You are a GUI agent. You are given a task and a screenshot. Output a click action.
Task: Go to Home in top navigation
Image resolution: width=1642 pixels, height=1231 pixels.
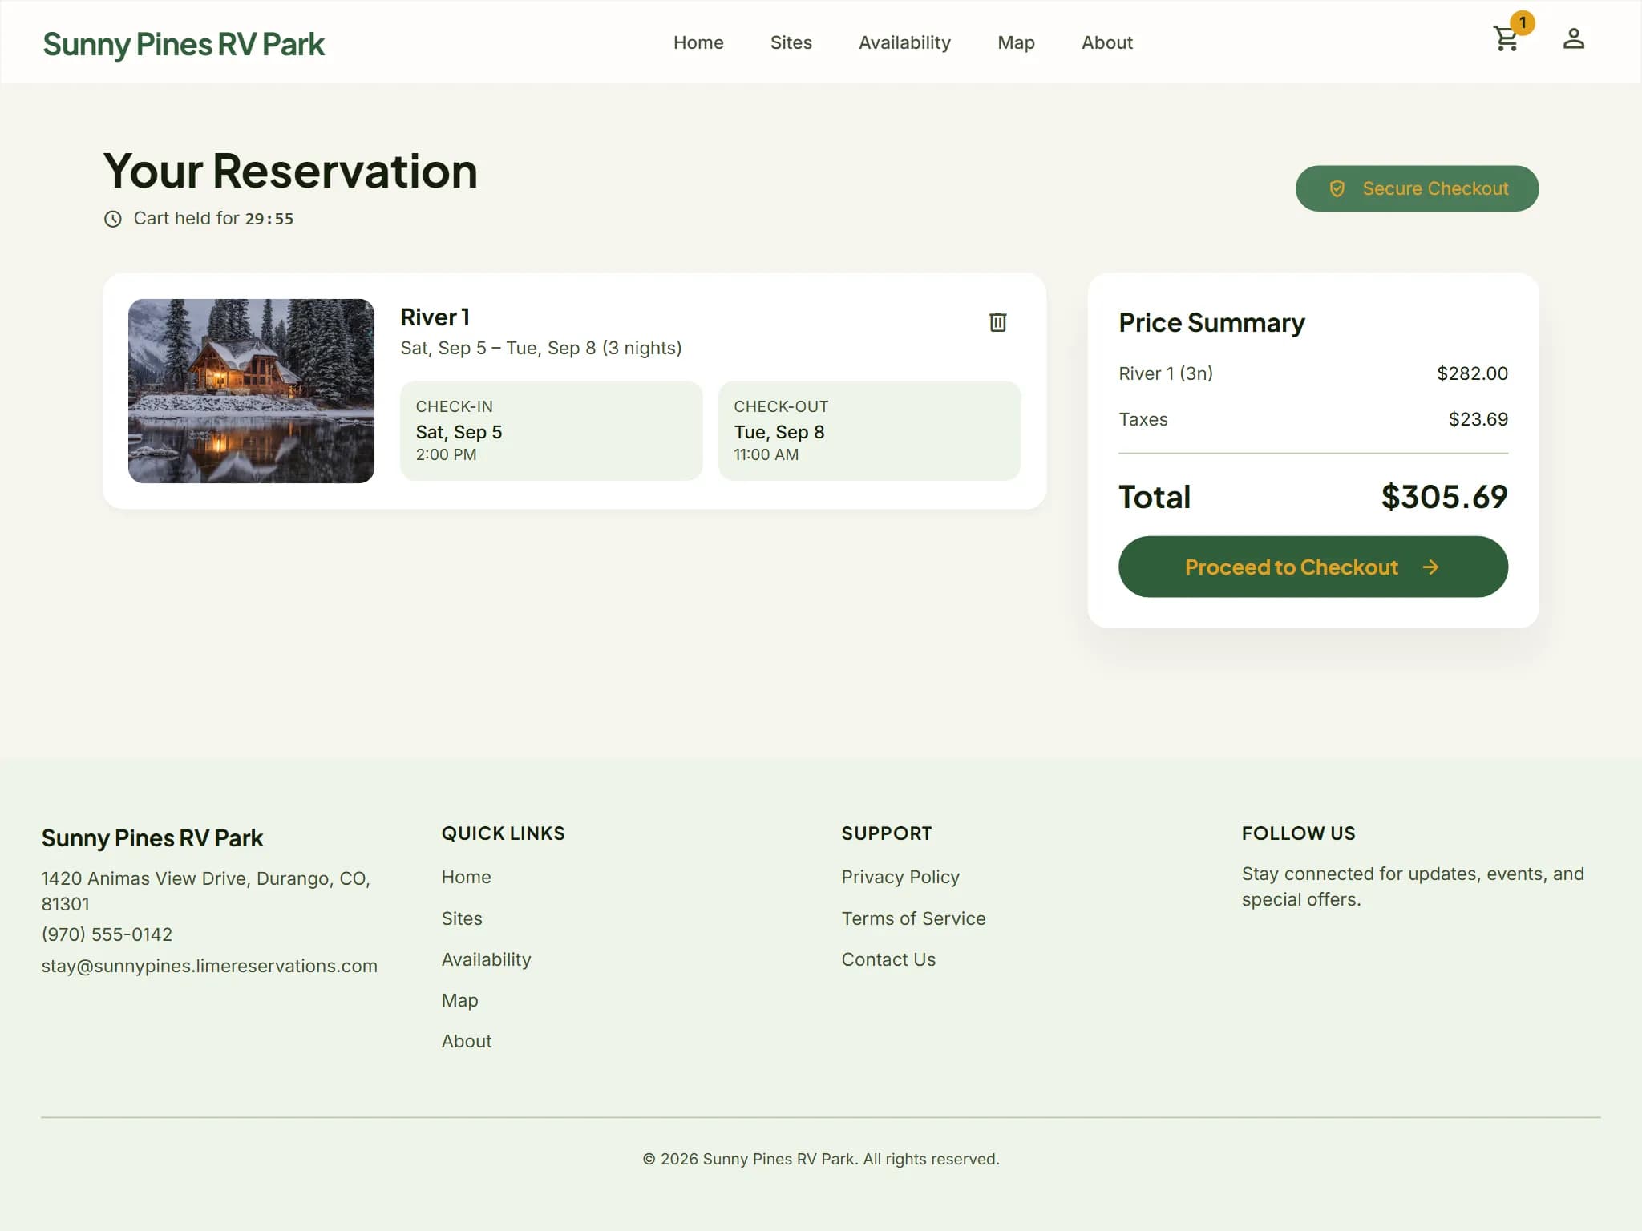point(698,42)
